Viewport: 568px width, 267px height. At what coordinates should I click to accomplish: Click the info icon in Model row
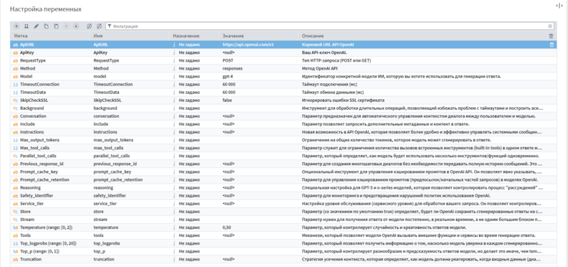[174, 76]
